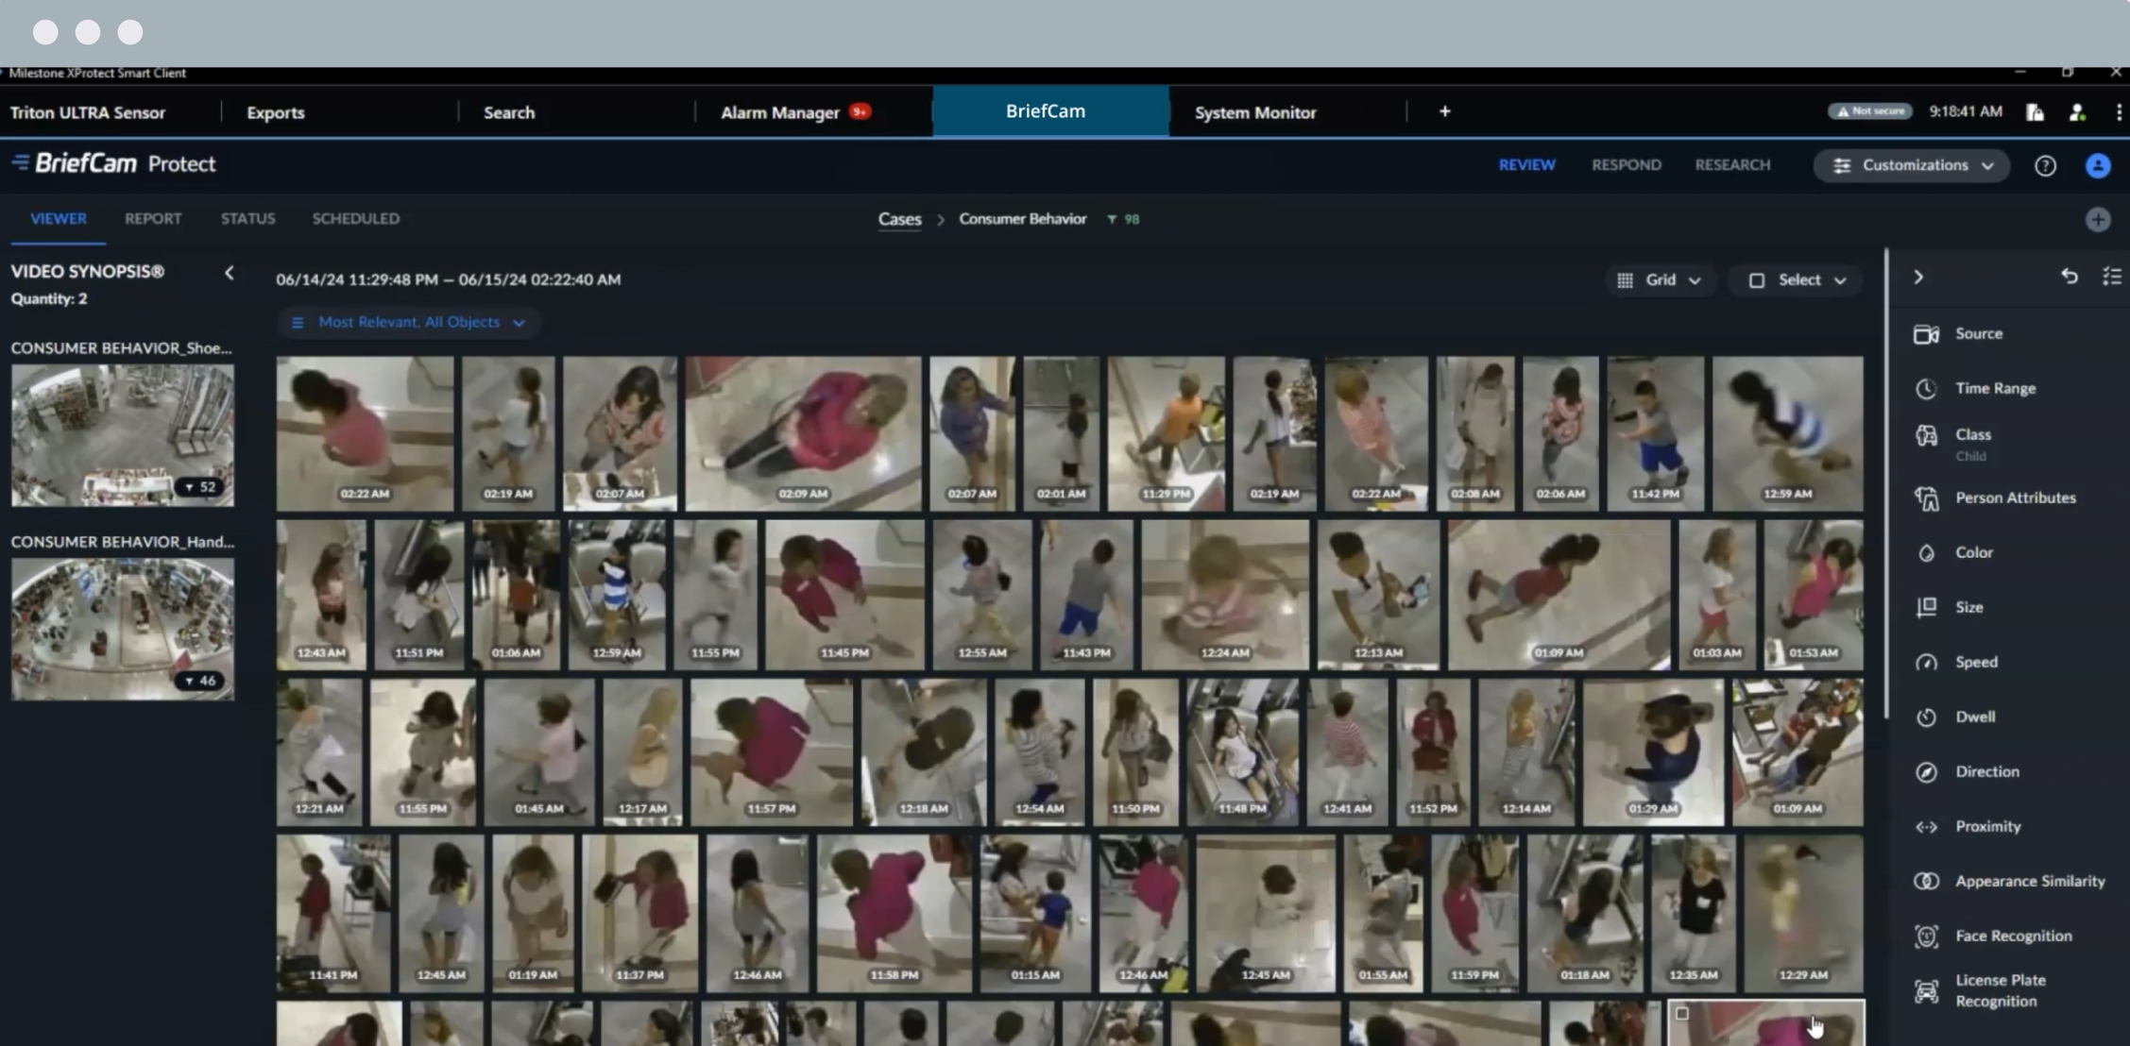Click the Face Recognition icon

pyautogui.click(x=1926, y=936)
